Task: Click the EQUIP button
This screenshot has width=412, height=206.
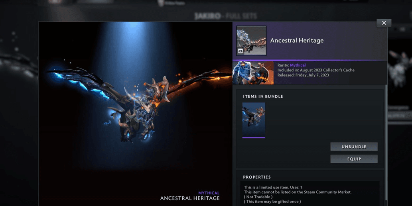Action: (x=354, y=159)
